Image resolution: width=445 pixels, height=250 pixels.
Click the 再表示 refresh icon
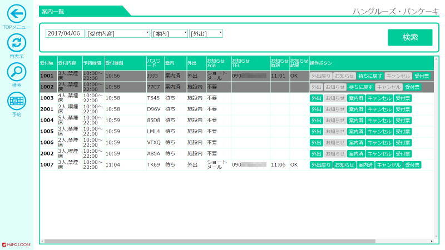click(x=17, y=43)
